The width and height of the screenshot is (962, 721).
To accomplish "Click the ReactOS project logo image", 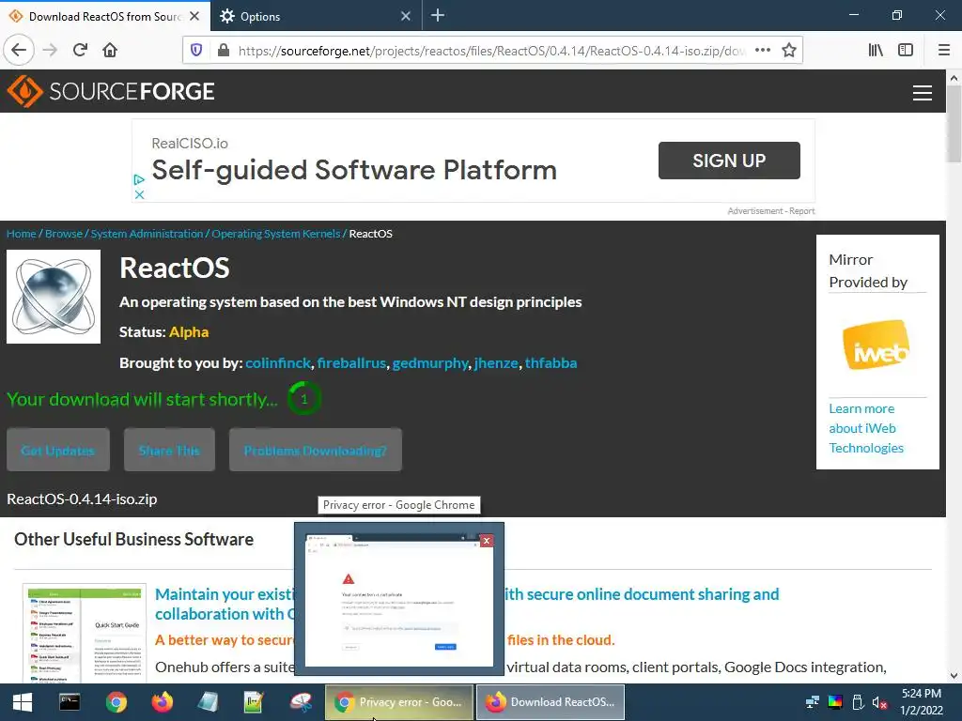I will click(x=54, y=297).
